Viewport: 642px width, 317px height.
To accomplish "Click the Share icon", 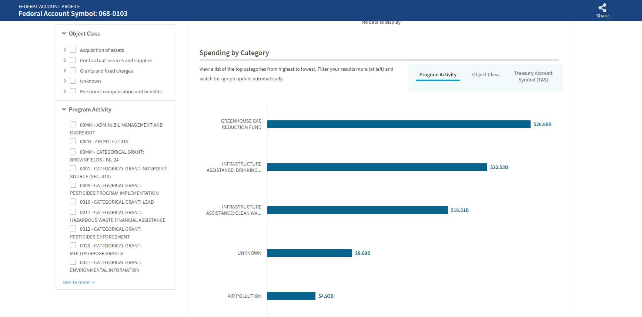I will tap(602, 8).
